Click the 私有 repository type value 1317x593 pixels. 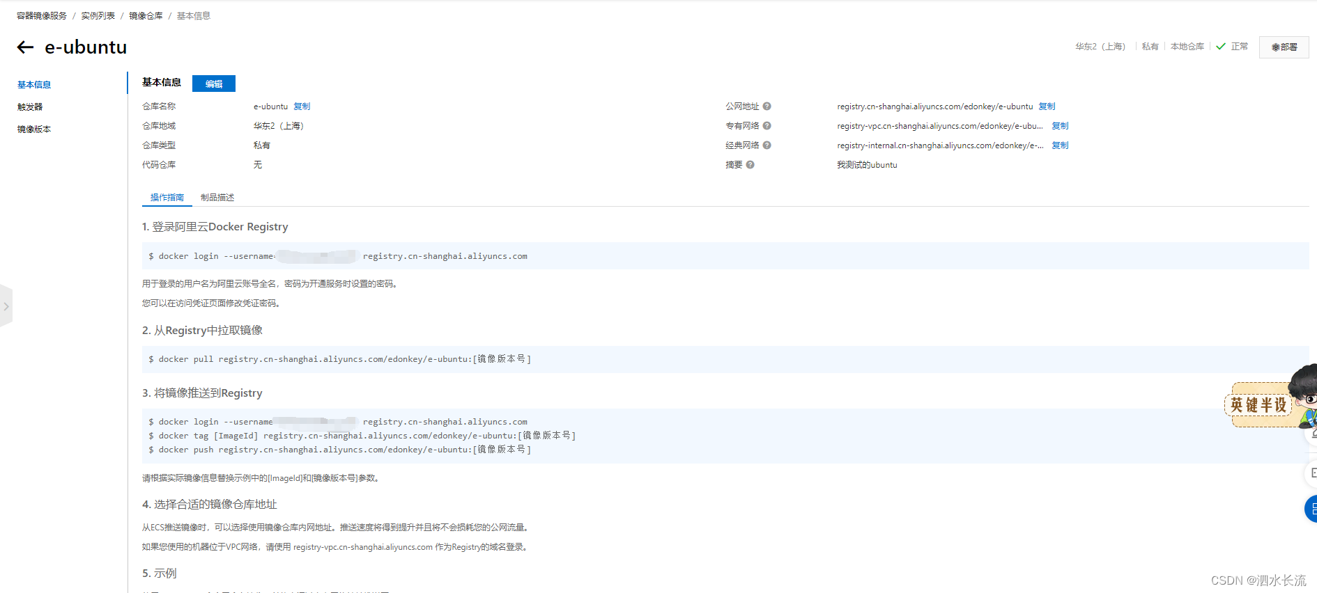tap(262, 145)
